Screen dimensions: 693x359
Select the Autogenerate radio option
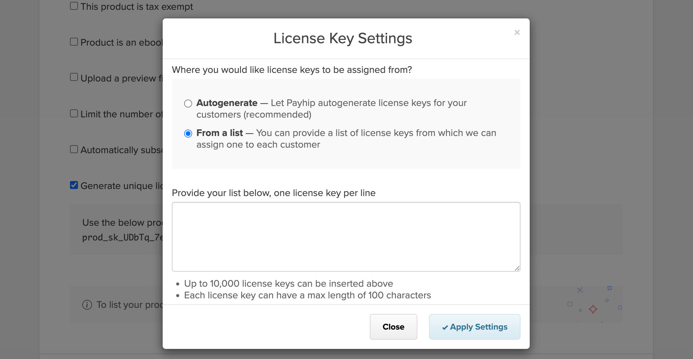pyautogui.click(x=188, y=104)
